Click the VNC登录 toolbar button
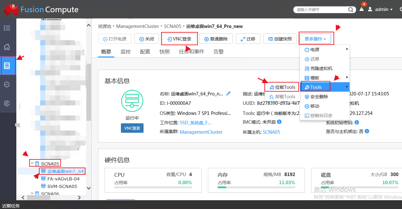 coord(179,39)
